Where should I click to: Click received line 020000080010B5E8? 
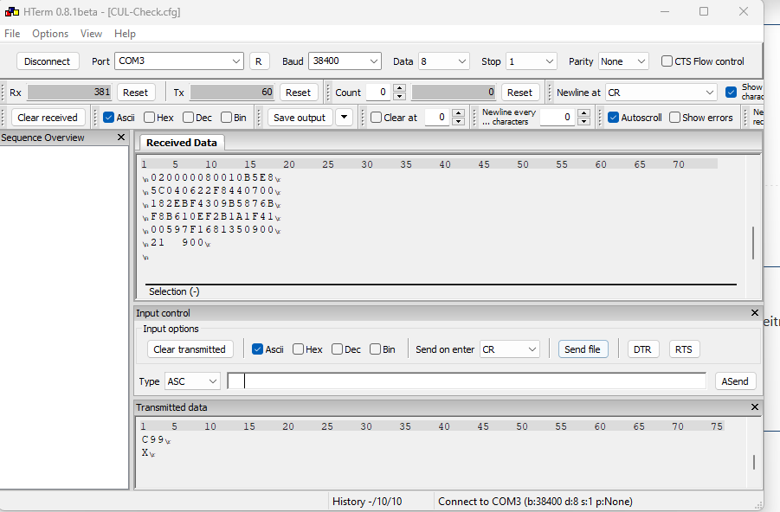[x=212, y=177]
